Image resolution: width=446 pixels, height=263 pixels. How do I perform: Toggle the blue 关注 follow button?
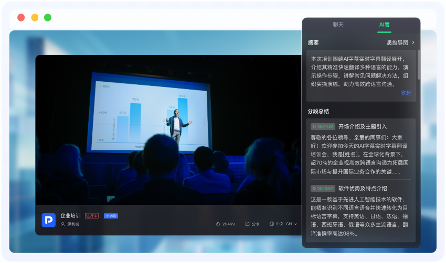pos(110,215)
